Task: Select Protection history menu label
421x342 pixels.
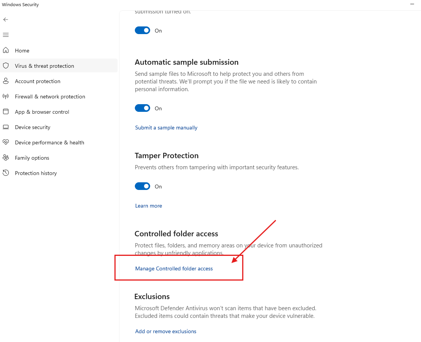Action: pos(36,173)
